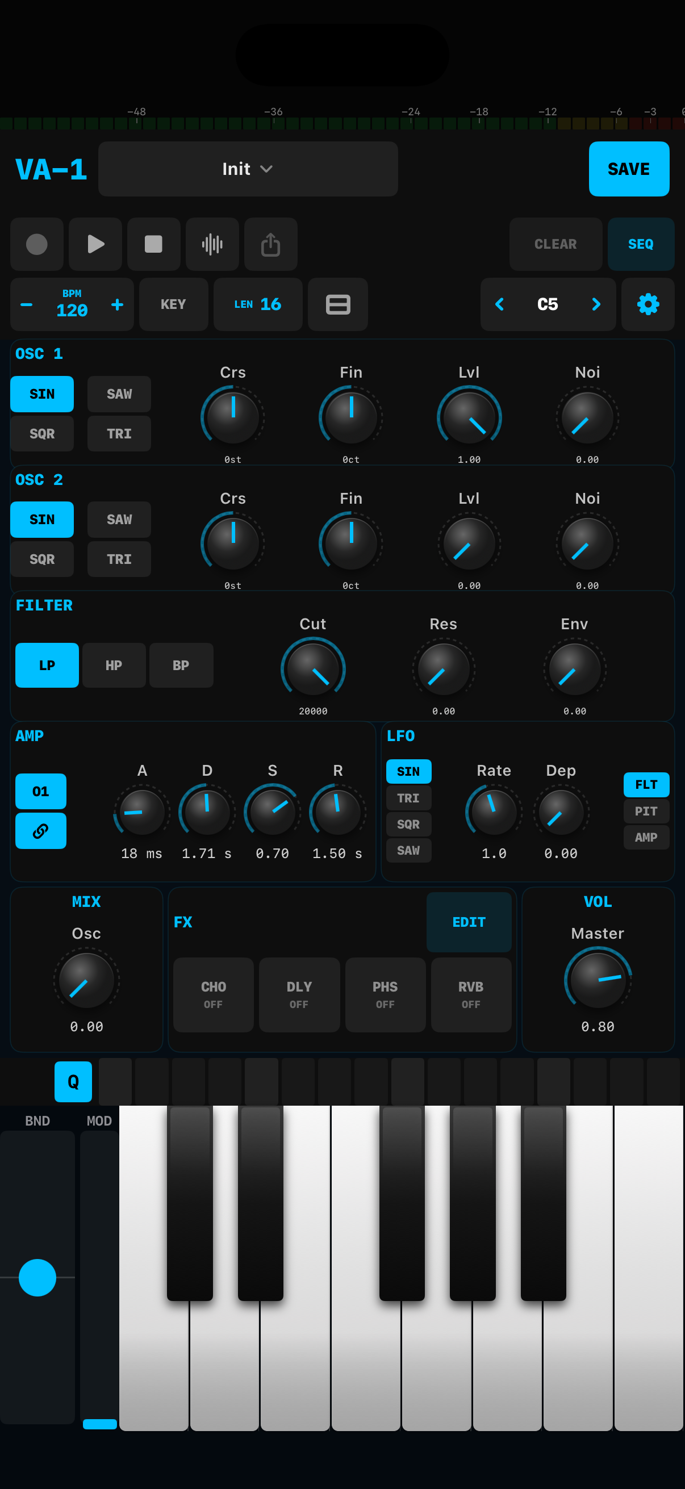The height and width of the screenshot is (1489, 685).
Task: Click the LFO Rate knob
Action: click(x=494, y=812)
